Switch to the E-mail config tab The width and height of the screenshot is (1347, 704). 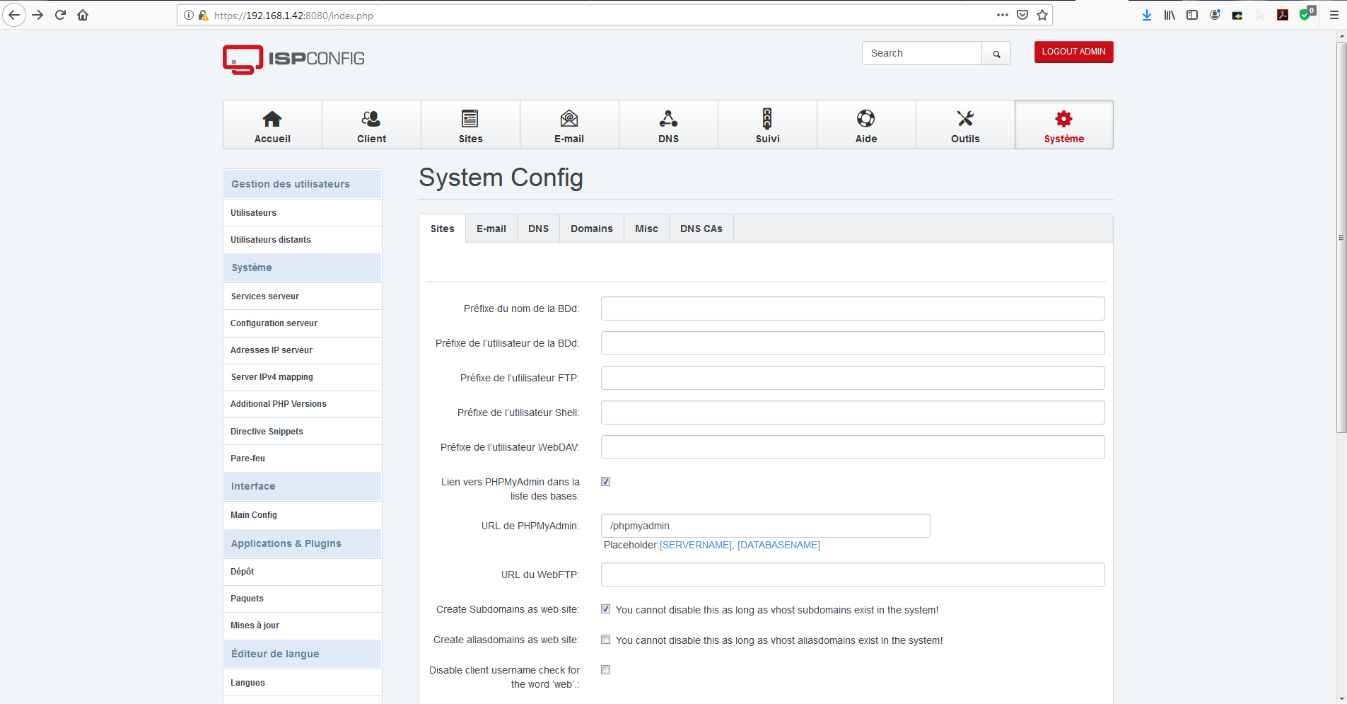click(x=491, y=229)
